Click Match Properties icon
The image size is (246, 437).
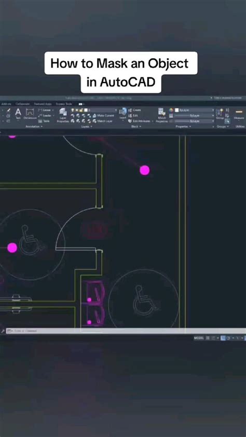[x=162, y=115]
